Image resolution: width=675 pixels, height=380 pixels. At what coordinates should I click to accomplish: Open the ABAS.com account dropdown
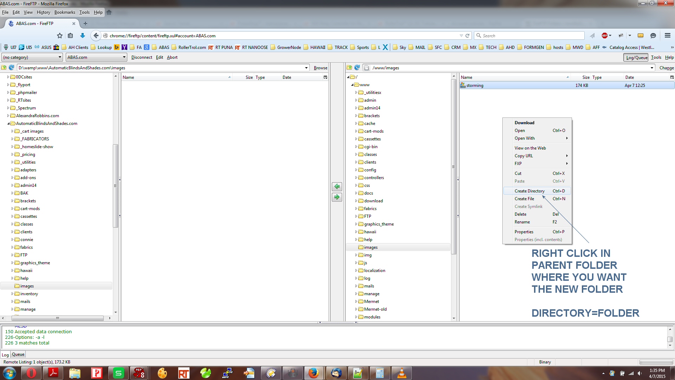click(x=96, y=57)
